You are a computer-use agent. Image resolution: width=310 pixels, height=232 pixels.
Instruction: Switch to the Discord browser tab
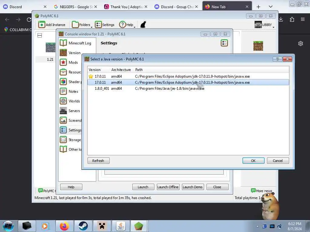point(25,7)
